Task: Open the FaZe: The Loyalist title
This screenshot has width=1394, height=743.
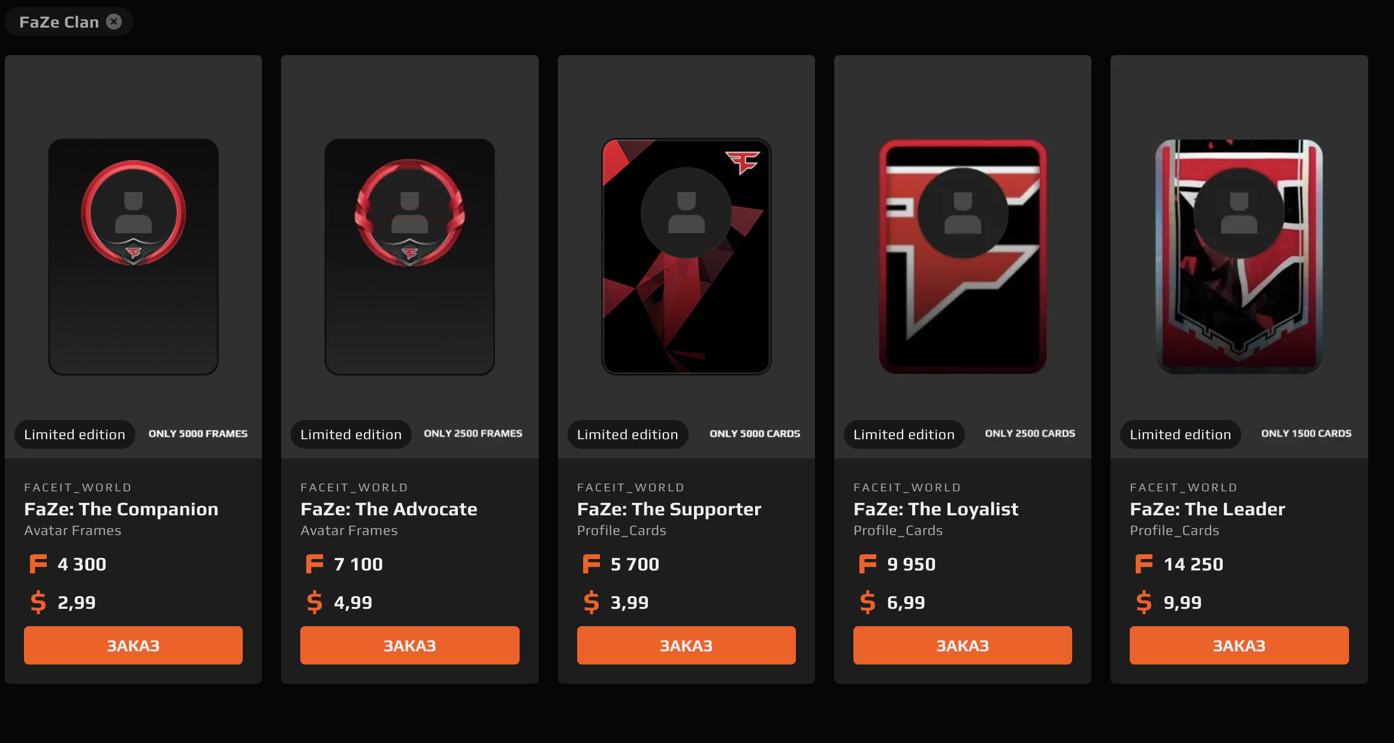Action: (936, 509)
